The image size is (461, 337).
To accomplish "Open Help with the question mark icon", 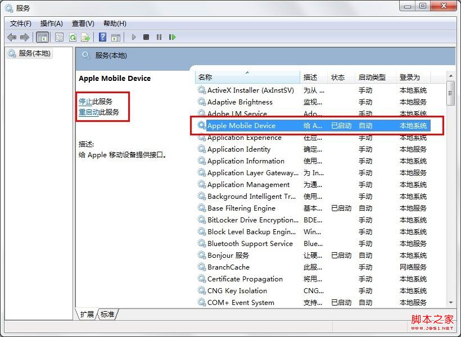I will pyautogui.click(x=103, y=37).
